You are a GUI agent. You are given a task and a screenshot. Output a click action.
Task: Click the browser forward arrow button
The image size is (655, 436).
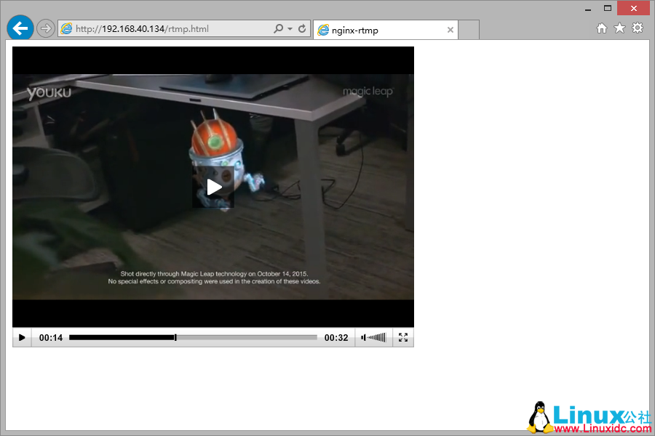pyautogui.click(x=46, y=28)
